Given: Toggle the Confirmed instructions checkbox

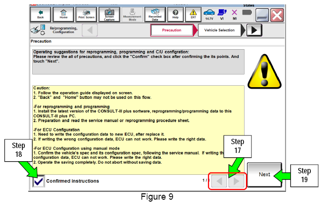Looking at the screenshot, I should coord(38,181).
